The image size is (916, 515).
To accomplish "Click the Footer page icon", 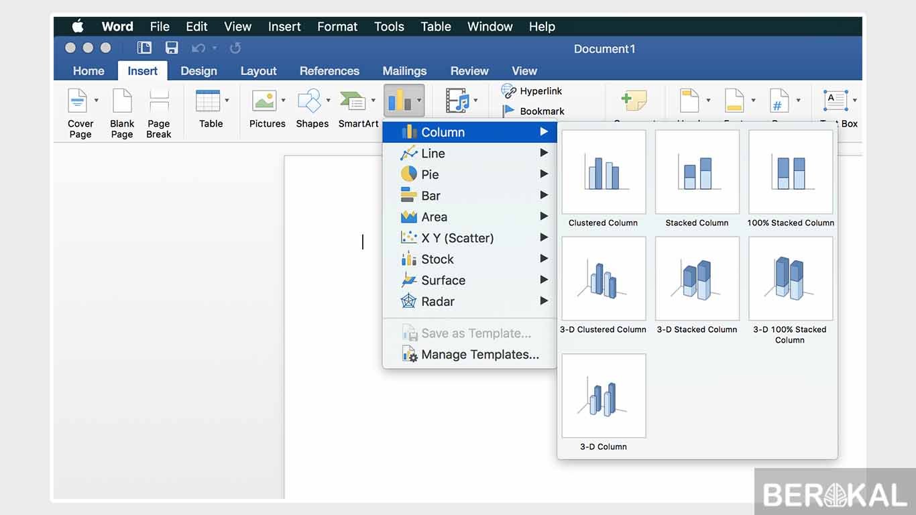I will tap(734, 101).
